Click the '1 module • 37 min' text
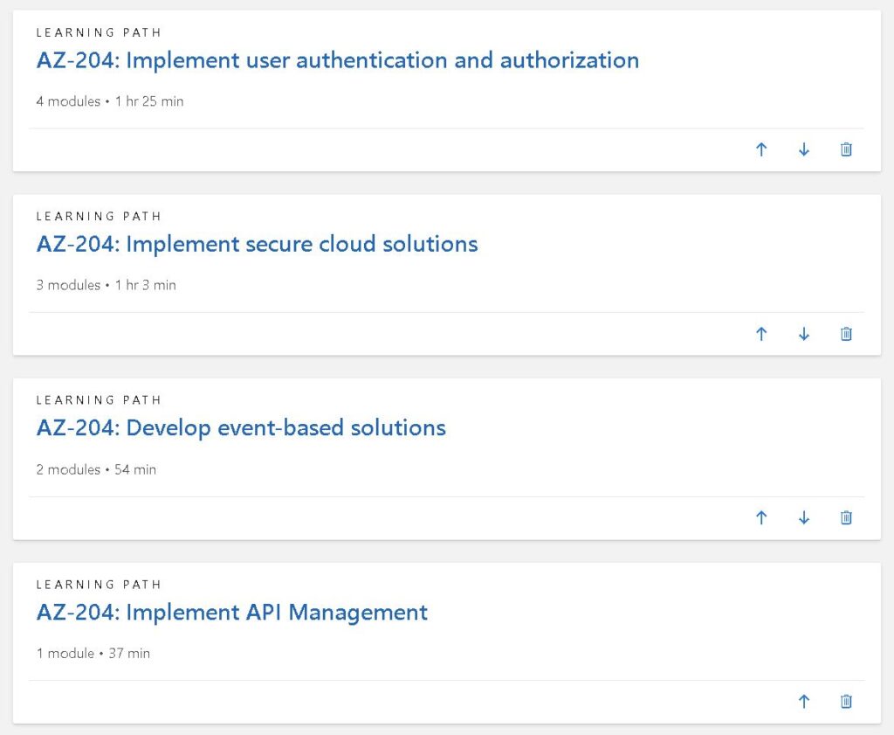Screen dimensions: 894x735 pyautogui.click(x=93, y=653)
